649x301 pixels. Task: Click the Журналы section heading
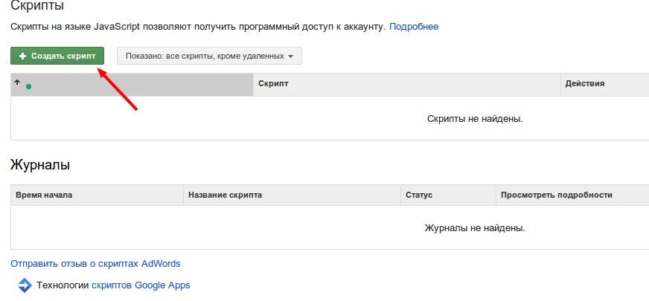click(x=40, y=165)
